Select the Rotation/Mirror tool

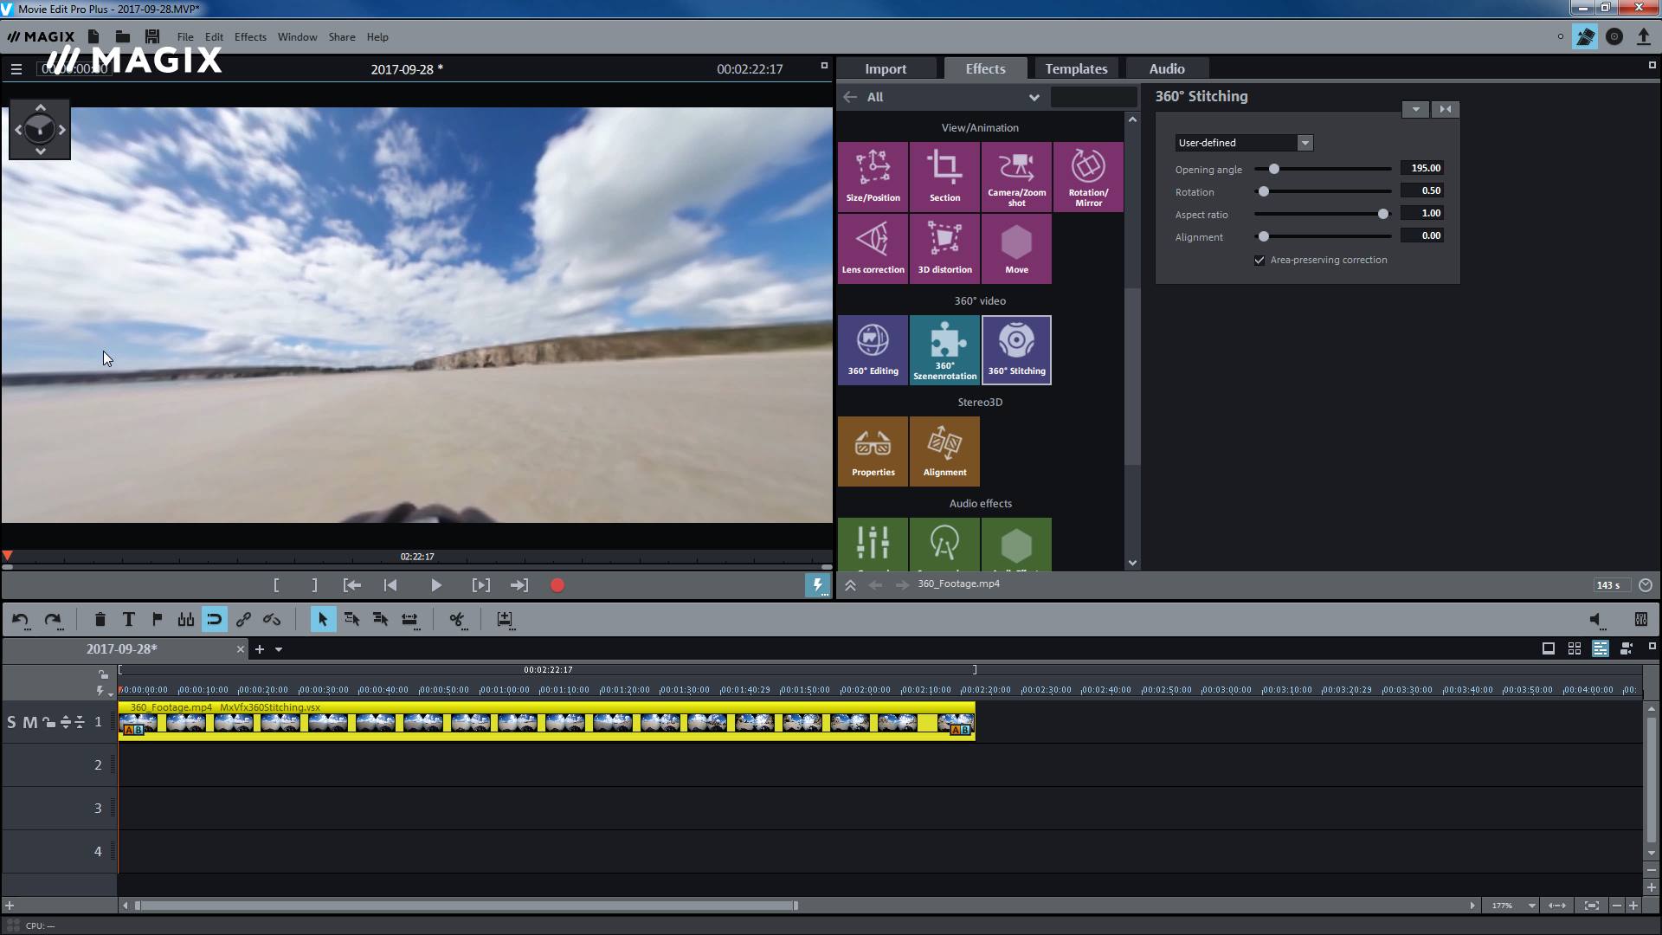[1085, 175]
